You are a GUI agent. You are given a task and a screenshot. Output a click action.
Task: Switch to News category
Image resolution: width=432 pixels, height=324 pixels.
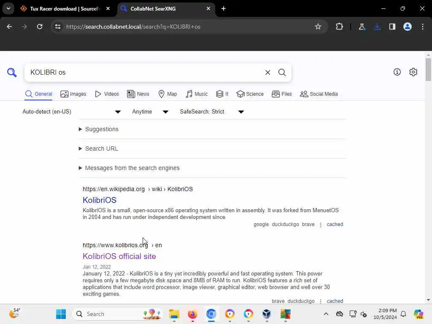pos(138,94)
